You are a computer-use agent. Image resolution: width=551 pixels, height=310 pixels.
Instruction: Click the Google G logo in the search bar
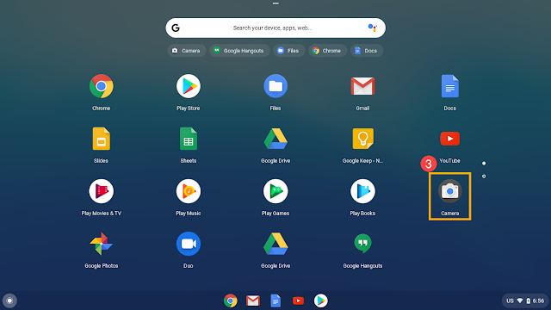click(176, 28)
